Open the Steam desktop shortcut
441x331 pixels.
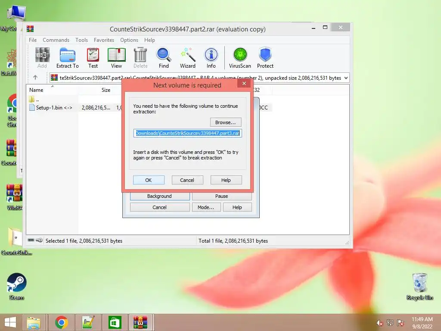(17, 286)
